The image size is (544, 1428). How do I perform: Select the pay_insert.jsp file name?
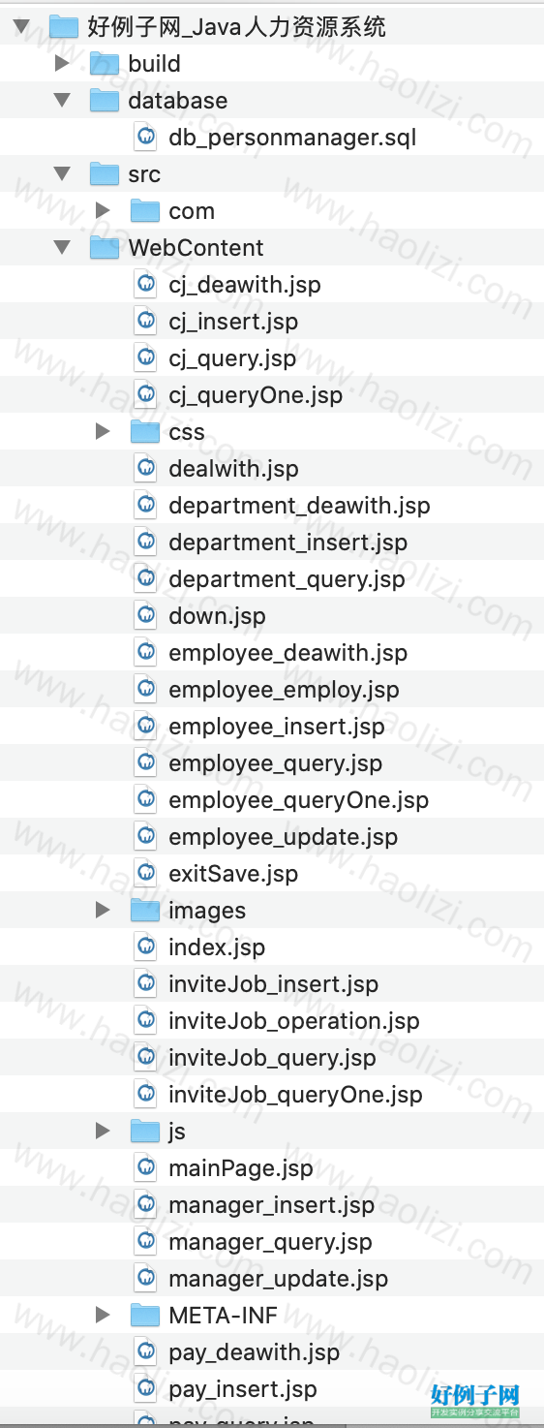click(243, 1390)
